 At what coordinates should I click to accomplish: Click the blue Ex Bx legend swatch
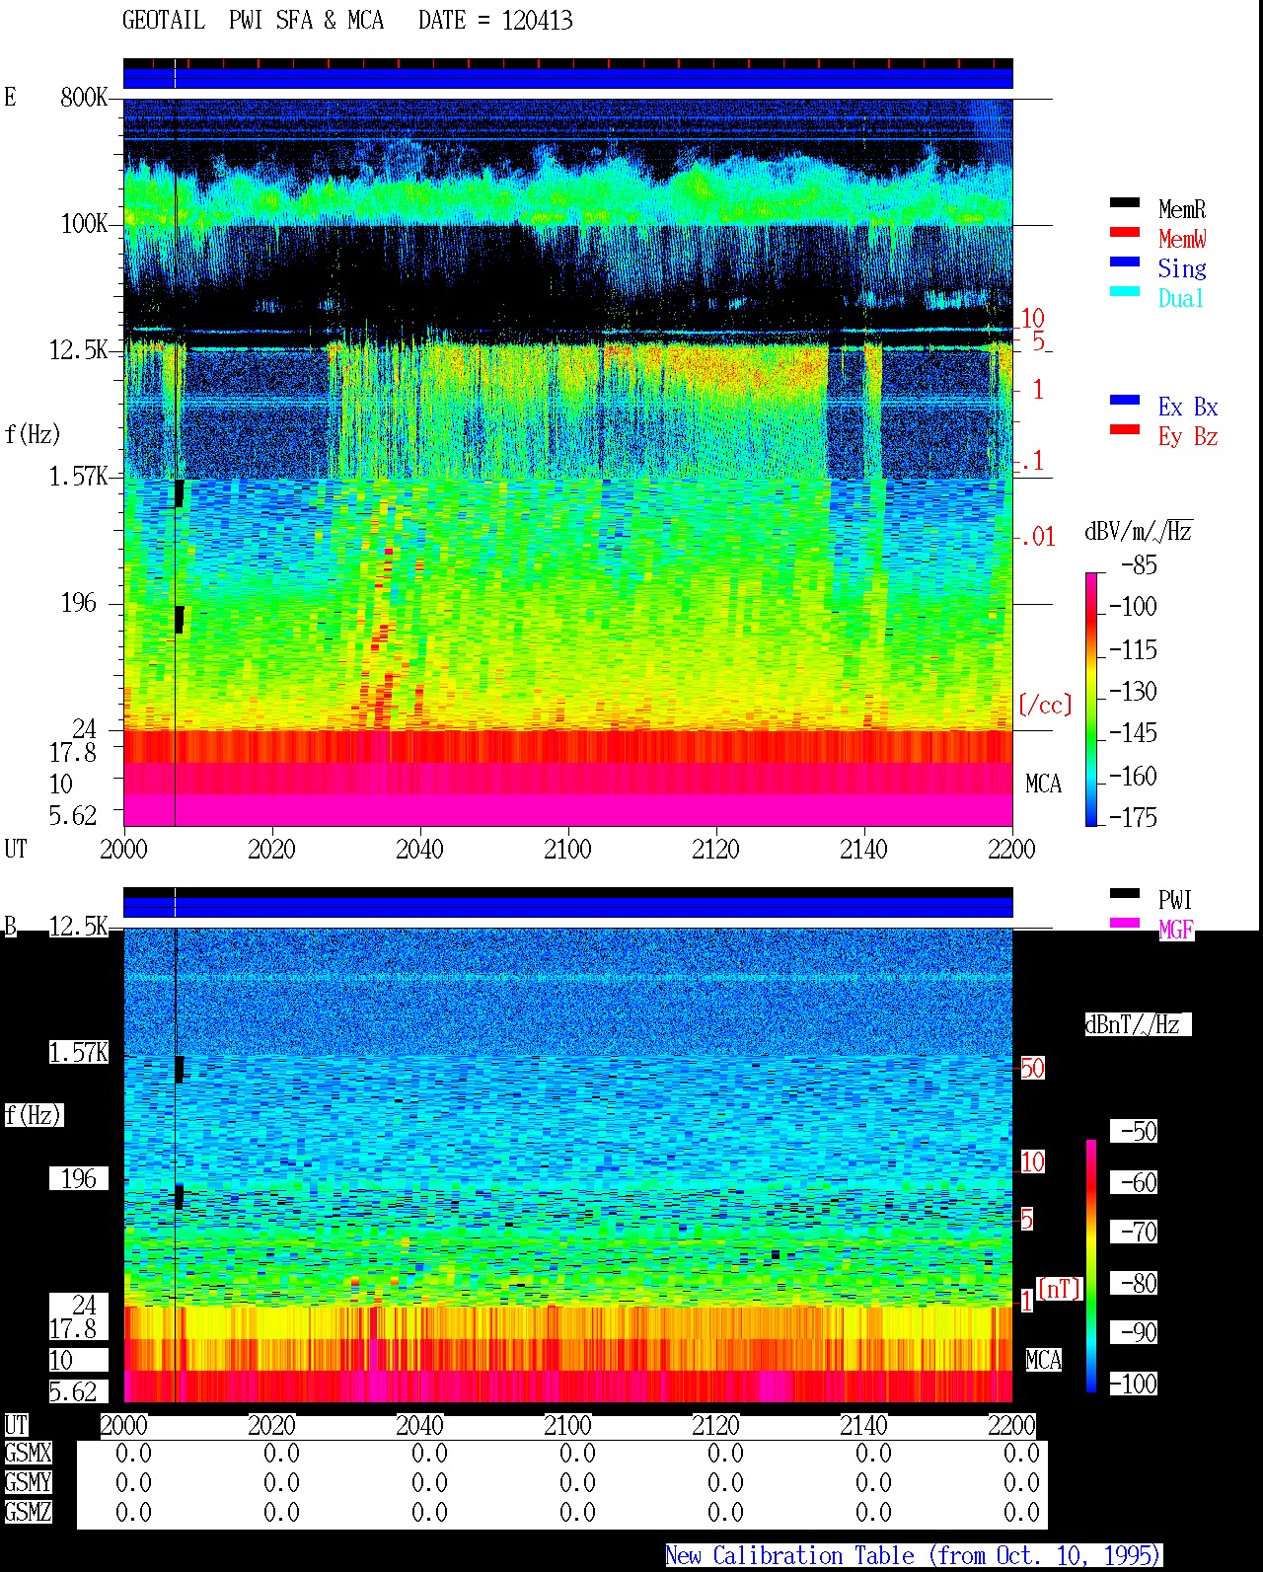[x=1125, y=401]
